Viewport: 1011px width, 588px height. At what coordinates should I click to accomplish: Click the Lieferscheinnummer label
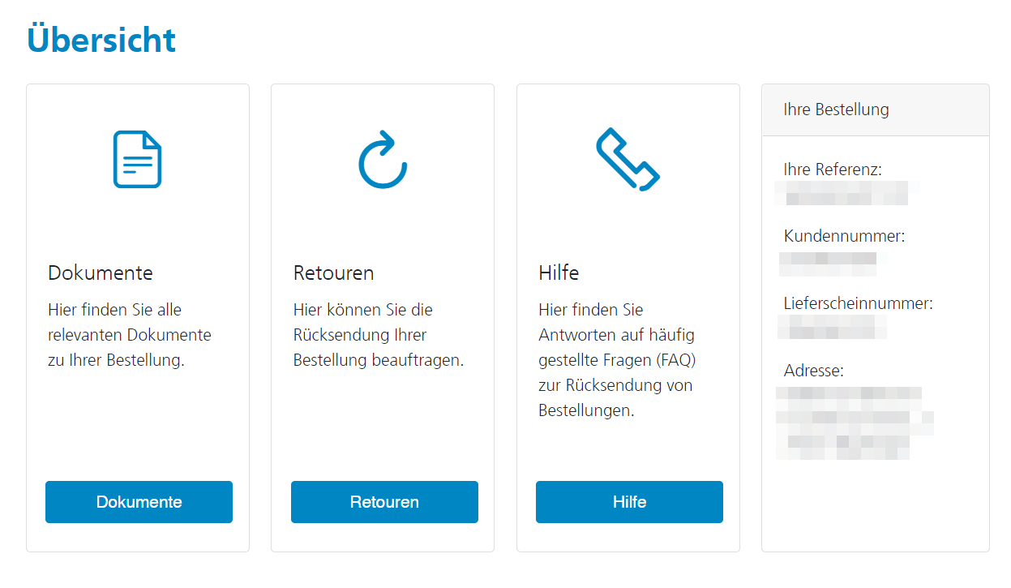pyautogui.click(x=858, y=303)
